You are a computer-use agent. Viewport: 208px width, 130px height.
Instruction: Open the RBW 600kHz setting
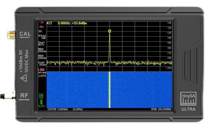(42, 50)
